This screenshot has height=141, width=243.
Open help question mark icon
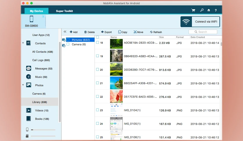tap(216, 10)
